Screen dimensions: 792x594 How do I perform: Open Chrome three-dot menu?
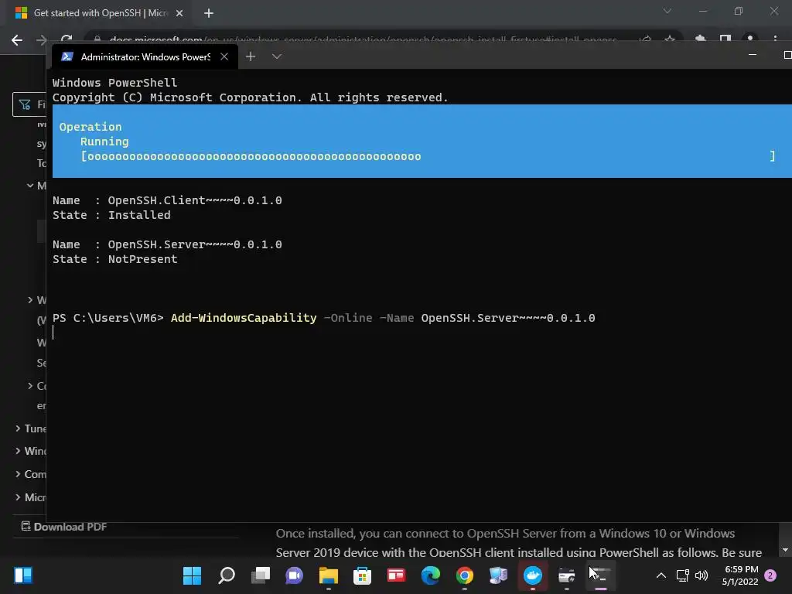775,39
